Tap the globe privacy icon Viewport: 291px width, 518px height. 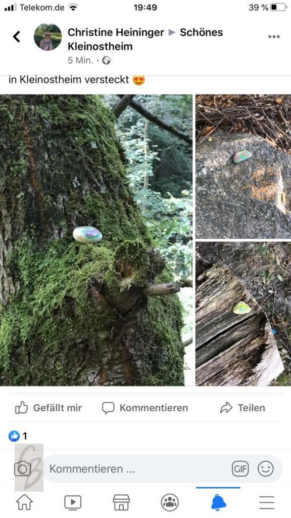[x=106, y=61]
